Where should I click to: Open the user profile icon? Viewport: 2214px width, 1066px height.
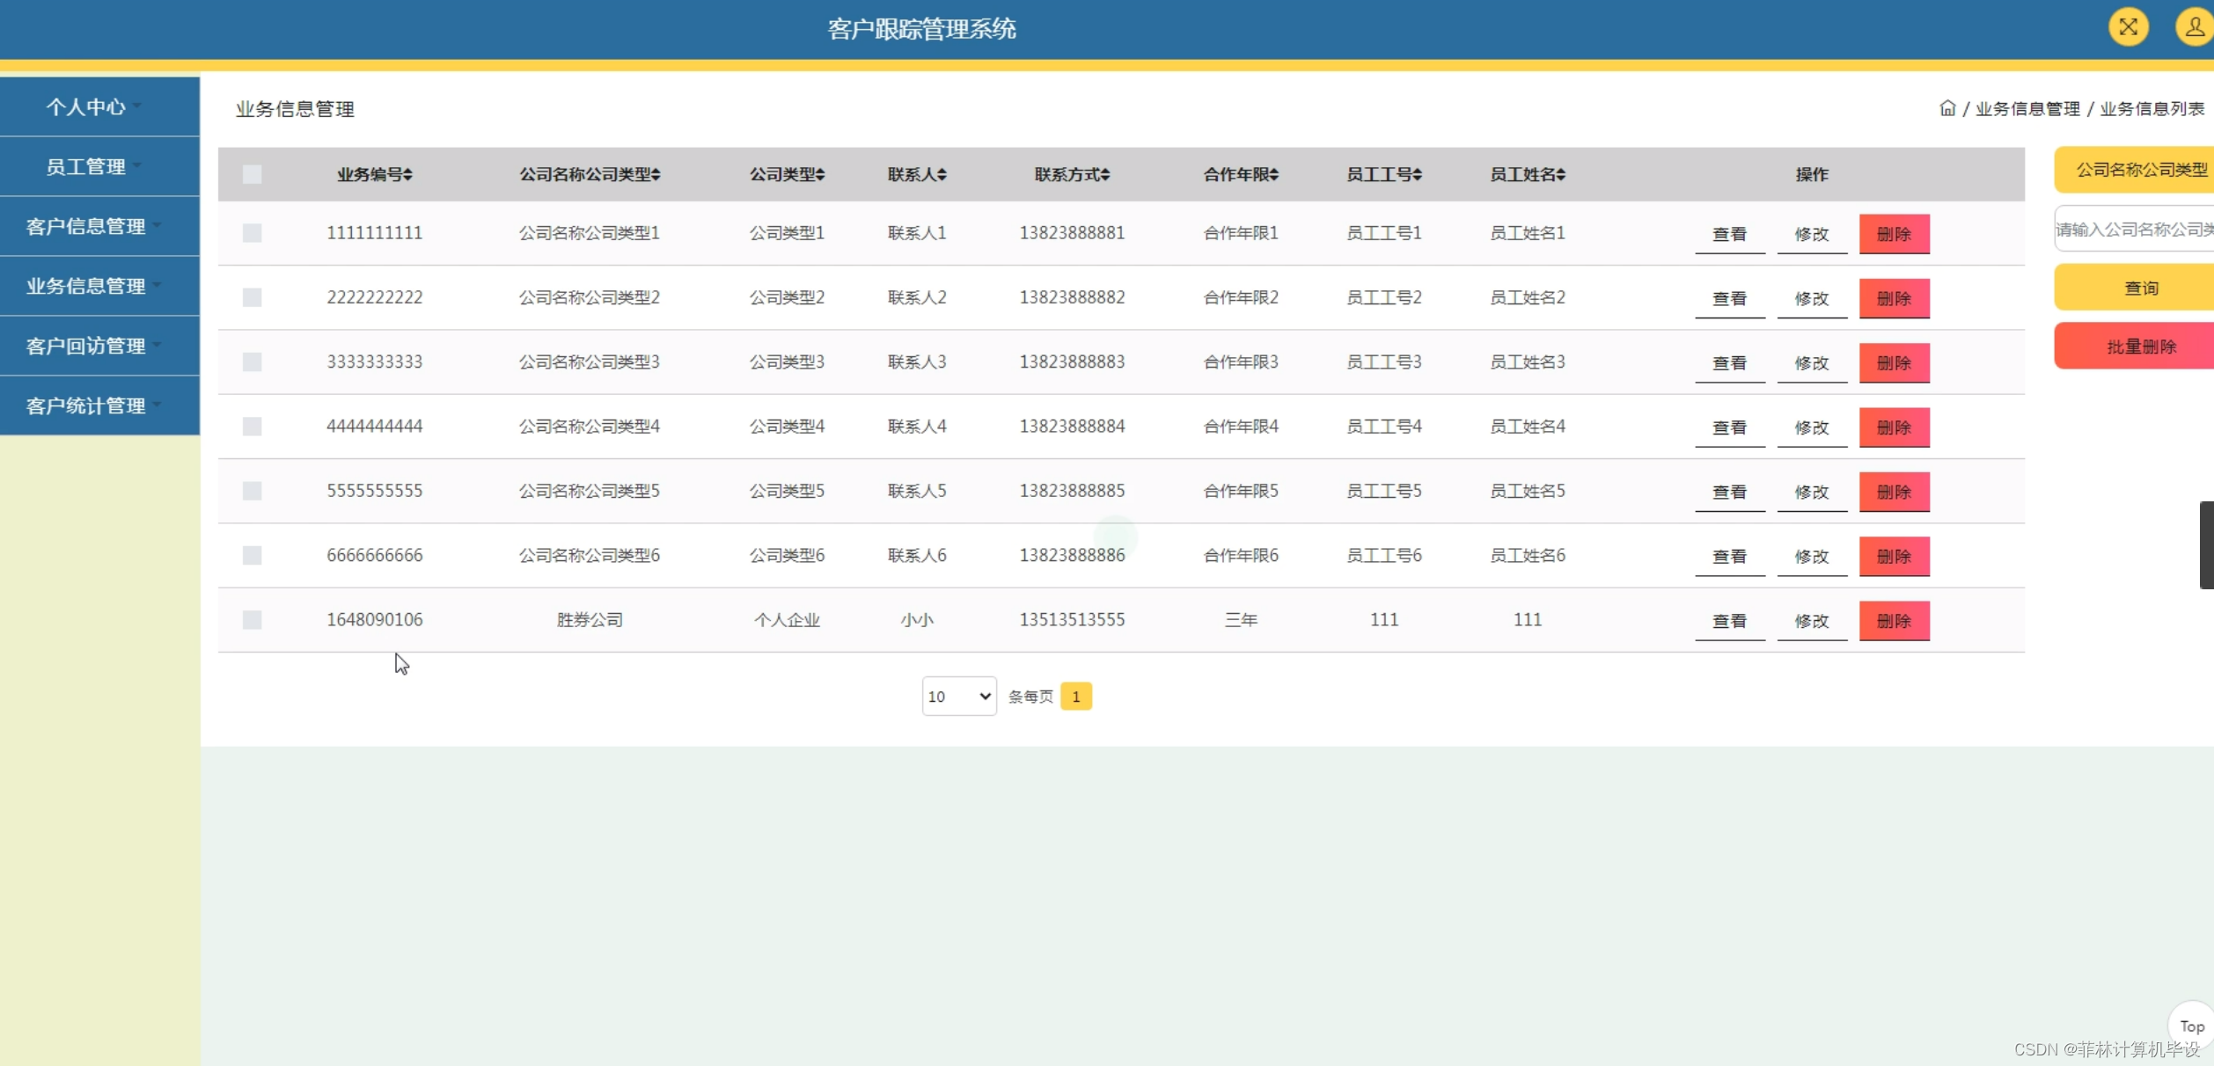2194,27
